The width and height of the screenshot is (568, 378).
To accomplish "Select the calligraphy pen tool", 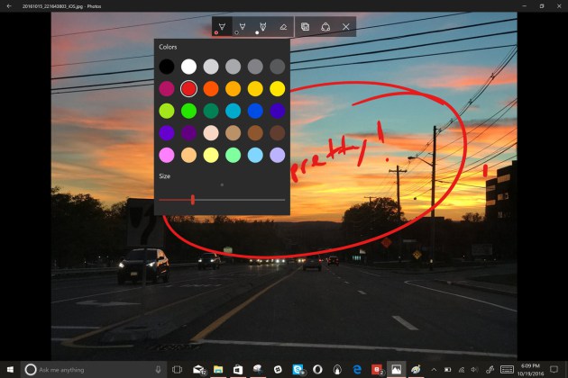I will (x=262, y=27).
